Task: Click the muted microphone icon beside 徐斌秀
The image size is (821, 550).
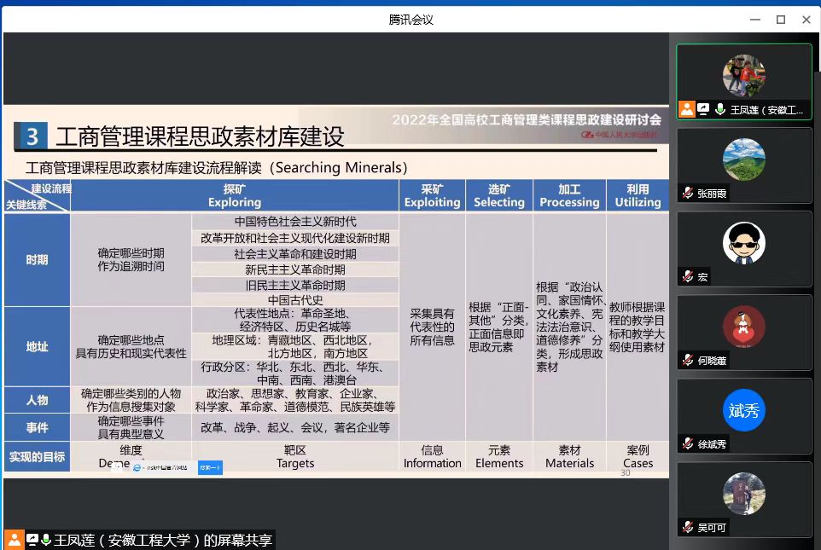Action: point(687,444)
